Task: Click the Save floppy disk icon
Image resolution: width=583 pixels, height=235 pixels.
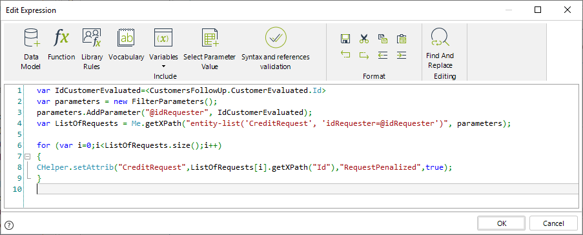Action: pos(345,39)
